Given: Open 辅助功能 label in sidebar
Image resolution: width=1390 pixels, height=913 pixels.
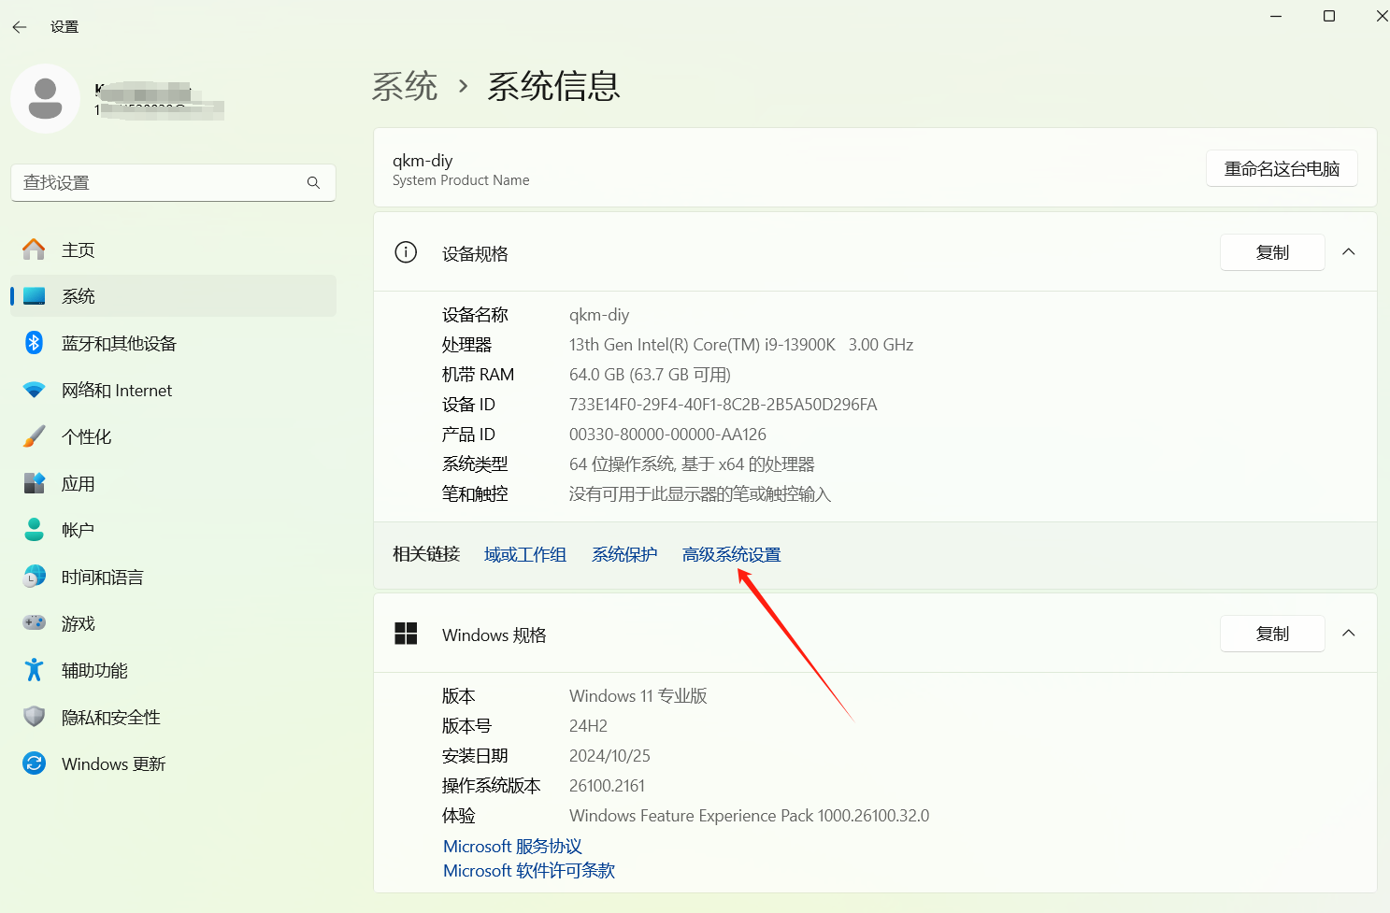Looking at the screenshot, I should 94,671.
